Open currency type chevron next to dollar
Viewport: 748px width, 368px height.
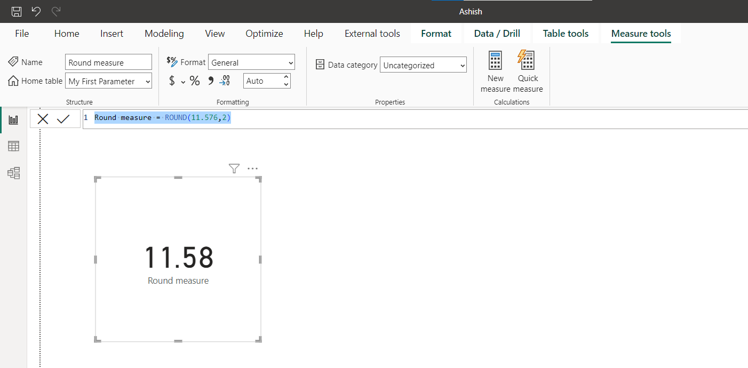point(183,82)
